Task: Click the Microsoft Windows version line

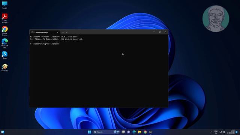Action: pos(54,37)
